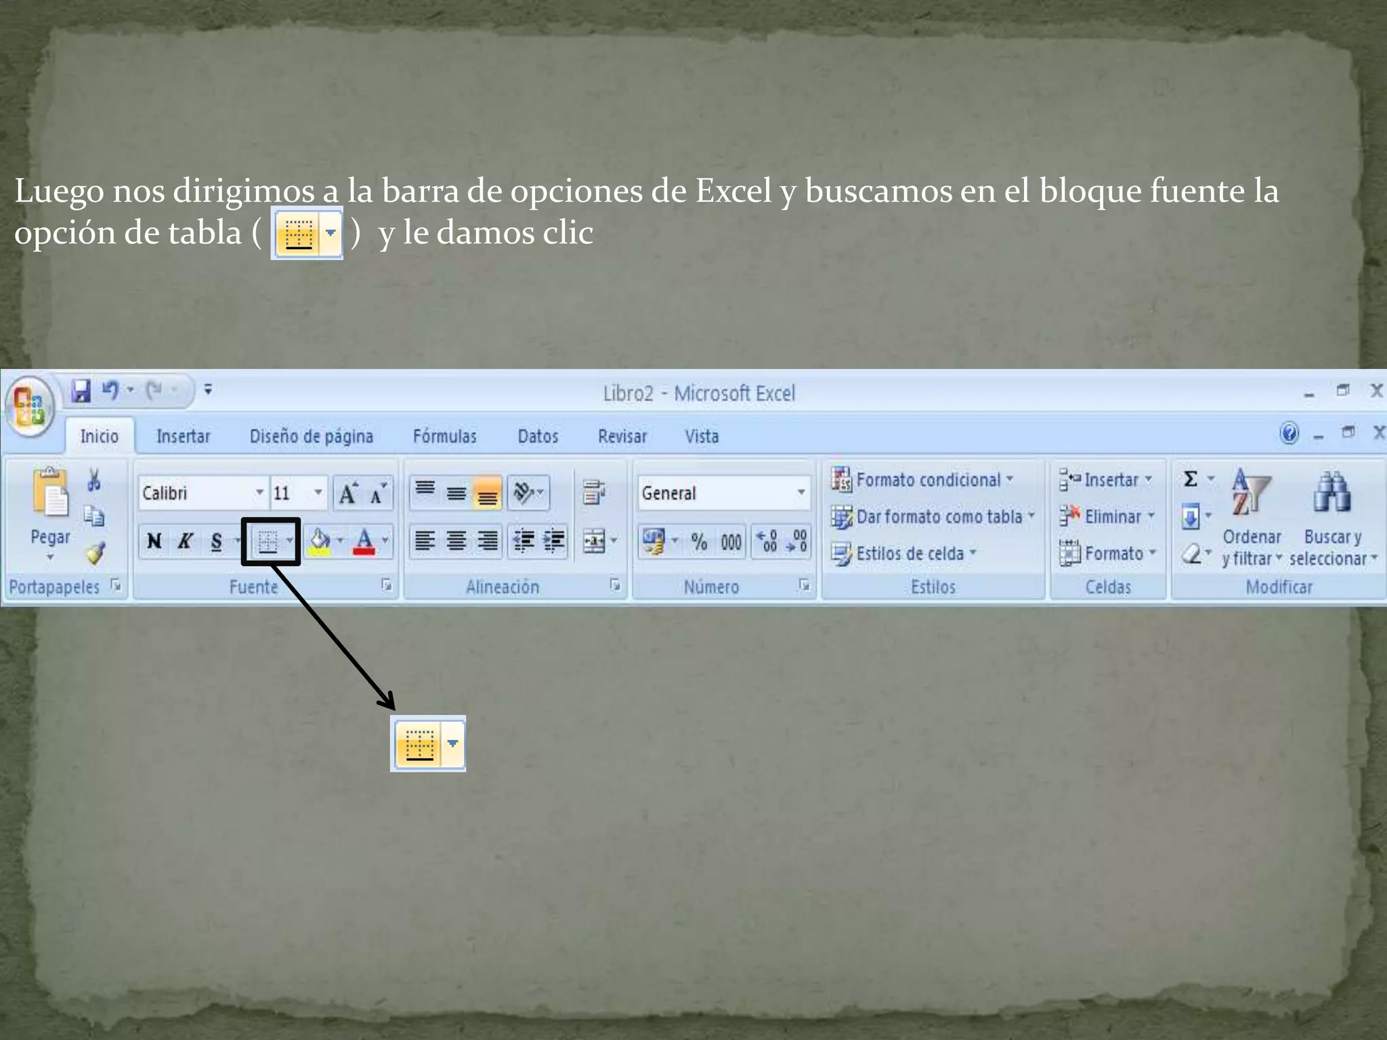1387x1040 pixels.
Task: Open the Fórmulas tab
Action: [x=444, y=436]
